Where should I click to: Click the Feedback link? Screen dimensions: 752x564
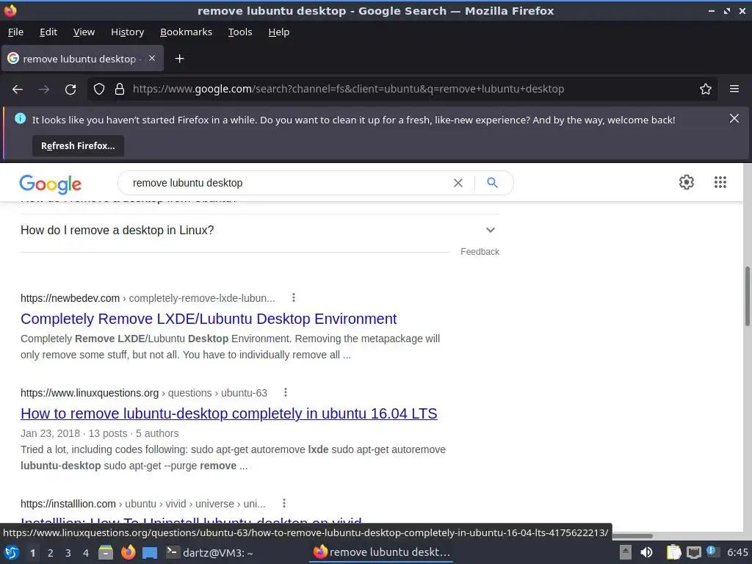click(480, 252)
